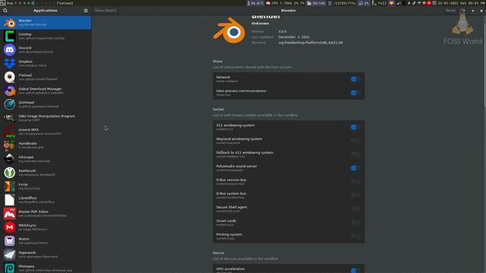Click the version value 3.0.0
This screenshot has height=273, width=486.
pos(282,32)
